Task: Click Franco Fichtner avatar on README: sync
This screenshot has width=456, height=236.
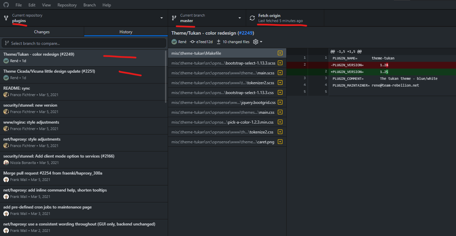Action: tap(6, 95)
